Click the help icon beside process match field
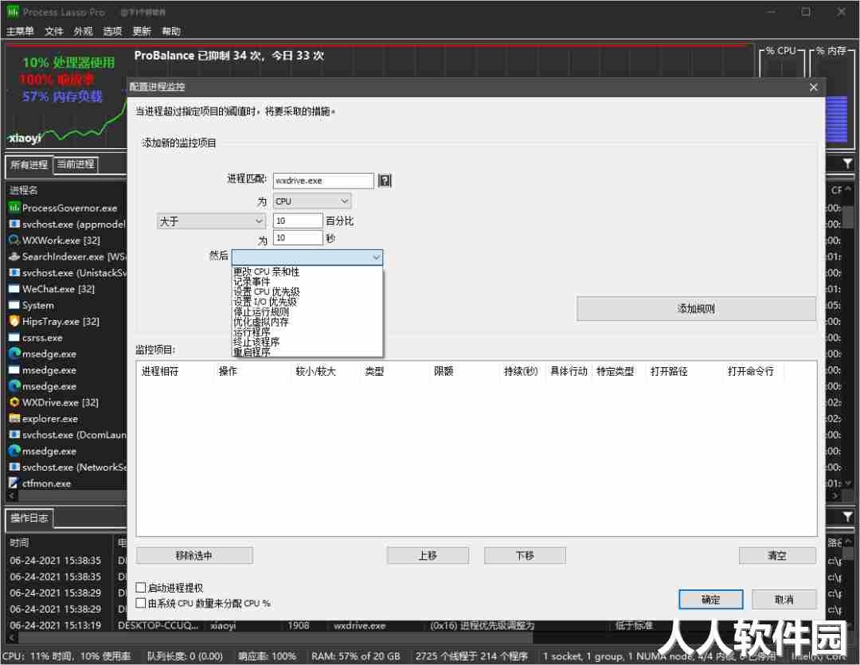 (385, 181)
